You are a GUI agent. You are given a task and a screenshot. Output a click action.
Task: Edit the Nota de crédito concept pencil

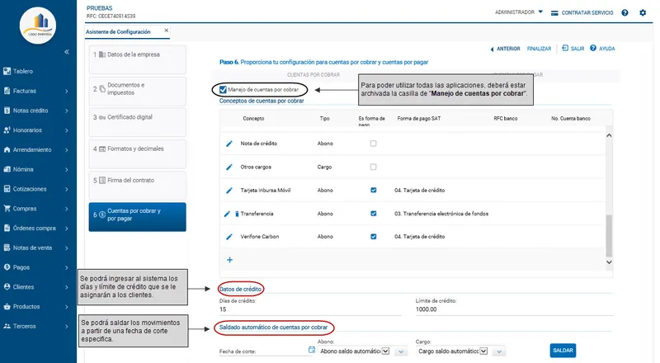tap(229, 144)
